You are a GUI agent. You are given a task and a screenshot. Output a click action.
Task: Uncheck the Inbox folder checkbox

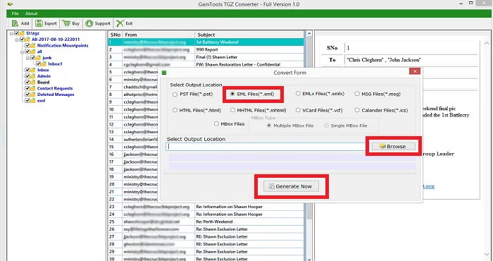pos(27,70)
